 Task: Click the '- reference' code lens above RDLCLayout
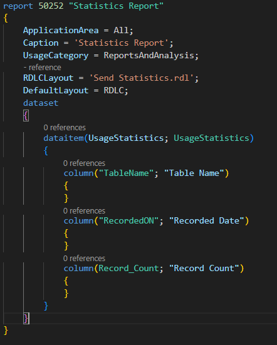pyautogui.click(x=42, y=68)
